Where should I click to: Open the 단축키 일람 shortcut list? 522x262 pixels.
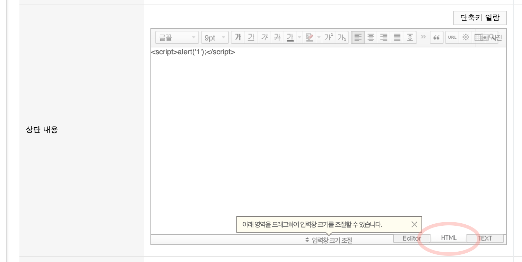[480, 18]
